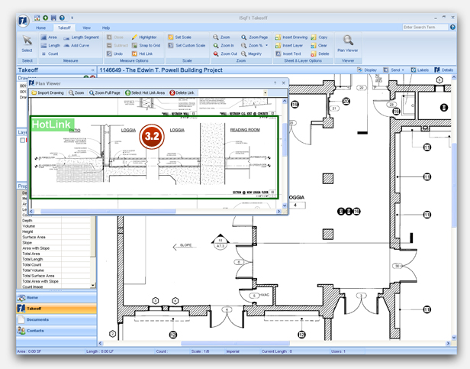Open the View ribbon tab
This screenshot has width=470, height=369.
pyautogui.click(x=86, y=28)
